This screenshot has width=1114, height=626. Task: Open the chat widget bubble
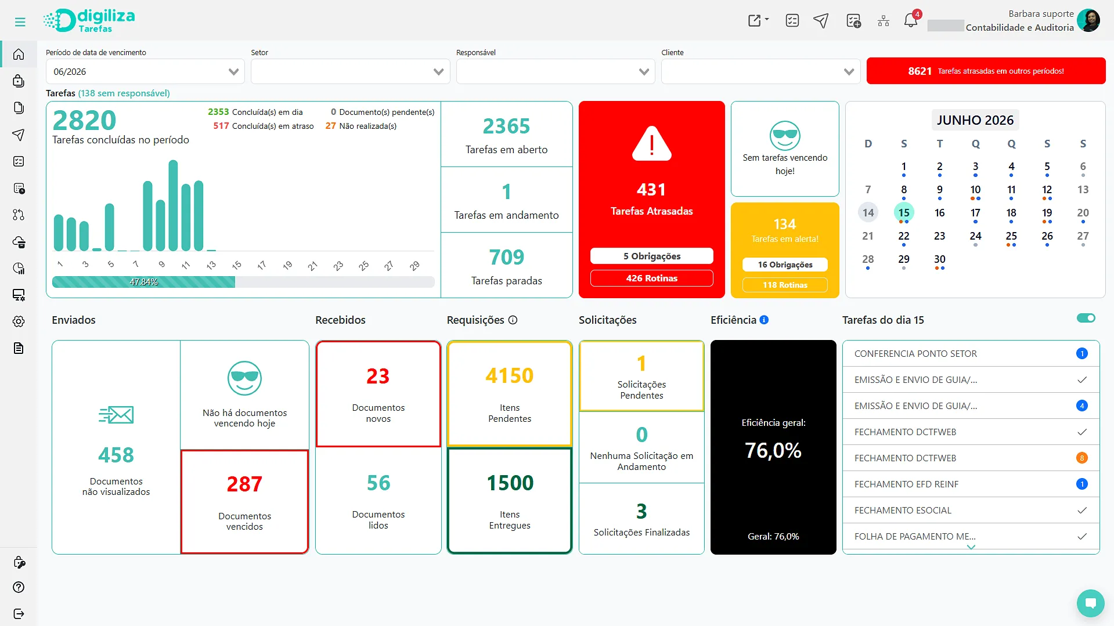(x=1090, y=603)
